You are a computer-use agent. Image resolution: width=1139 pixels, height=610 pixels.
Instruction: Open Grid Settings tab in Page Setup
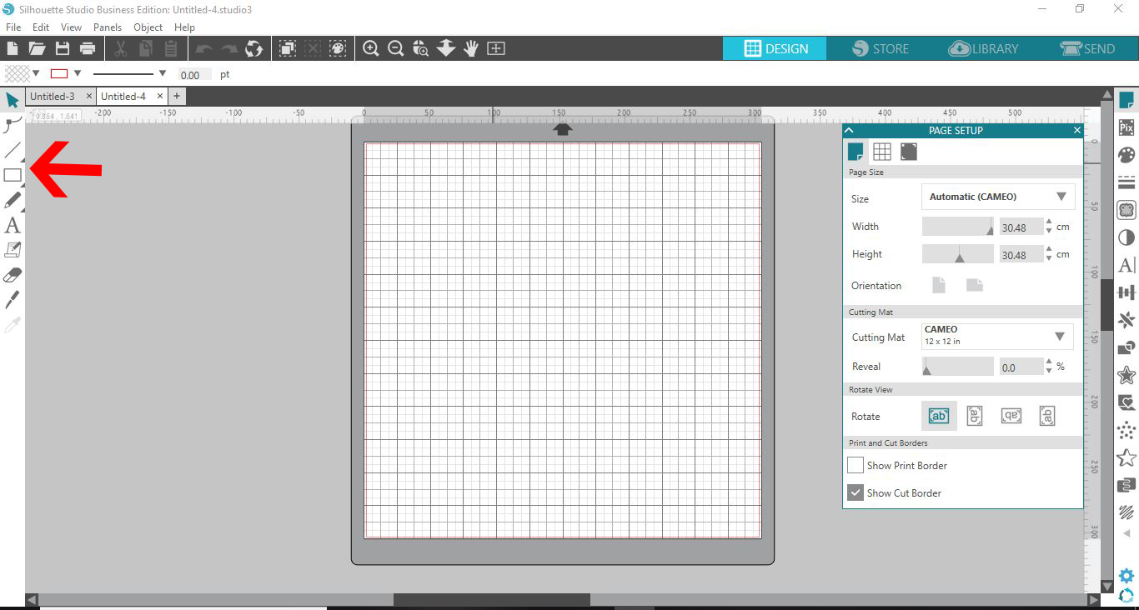(x=882, y=151)
